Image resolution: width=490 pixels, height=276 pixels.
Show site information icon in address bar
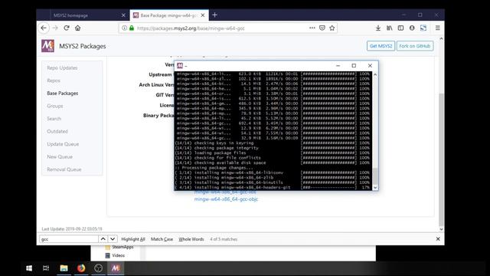pyautogui.click(x=124, y=28)
